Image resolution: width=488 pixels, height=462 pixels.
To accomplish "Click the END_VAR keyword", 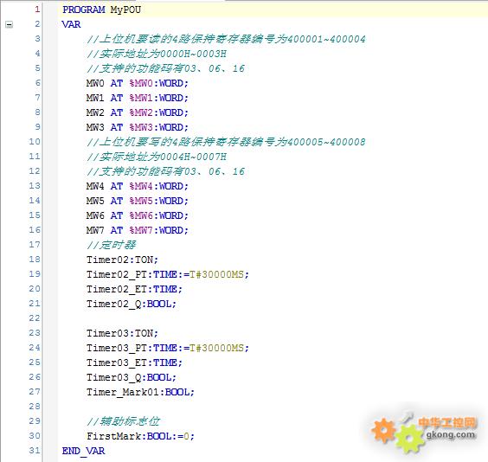I will pyautogui.click(x=83, y=451).
